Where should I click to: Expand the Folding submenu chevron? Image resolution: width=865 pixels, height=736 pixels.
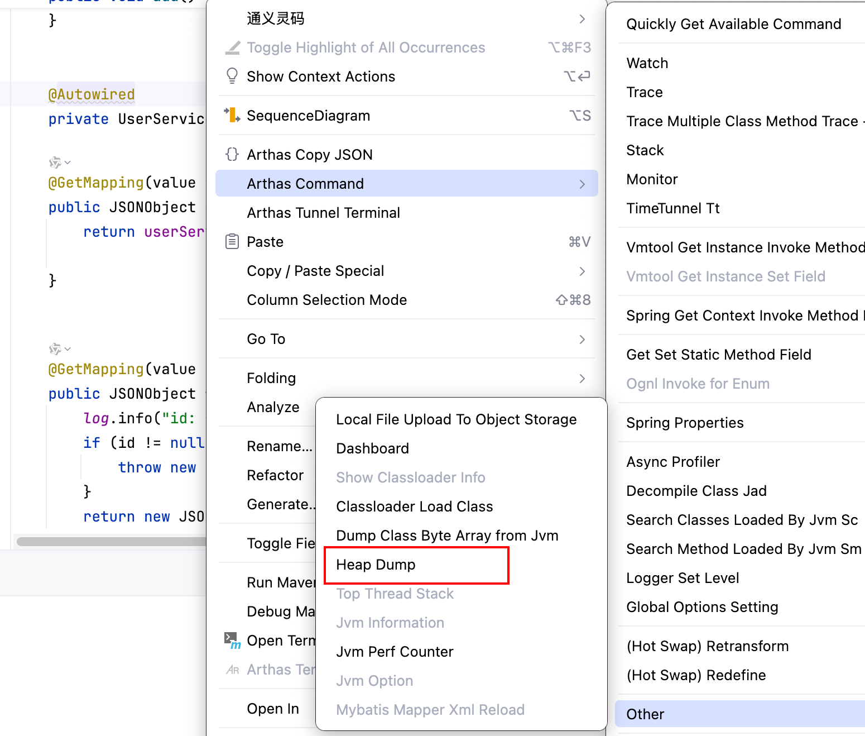click(582, 379)
